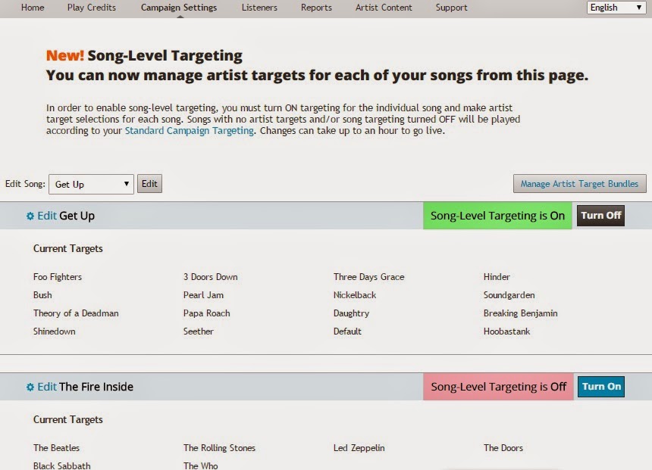Open the Support menu item

(452, 8)
